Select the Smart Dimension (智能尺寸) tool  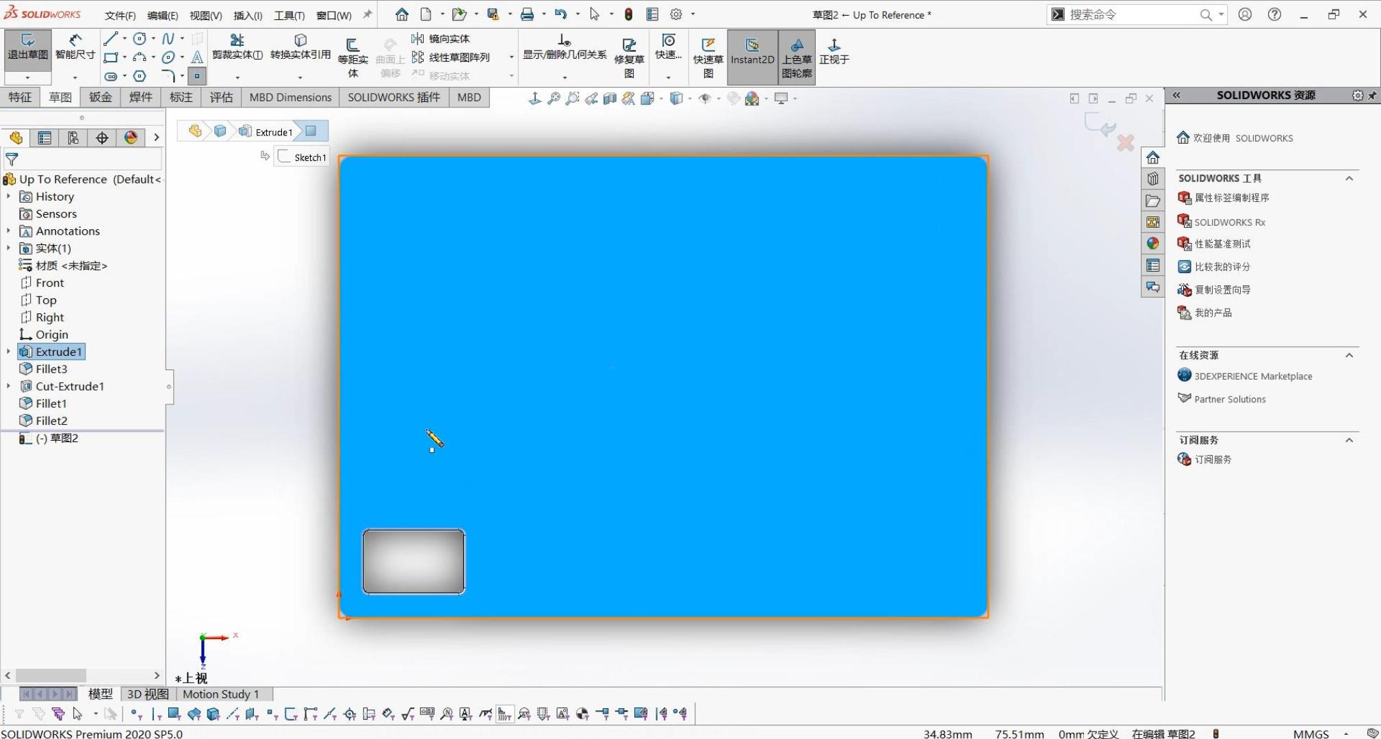(x=75, y=47)
